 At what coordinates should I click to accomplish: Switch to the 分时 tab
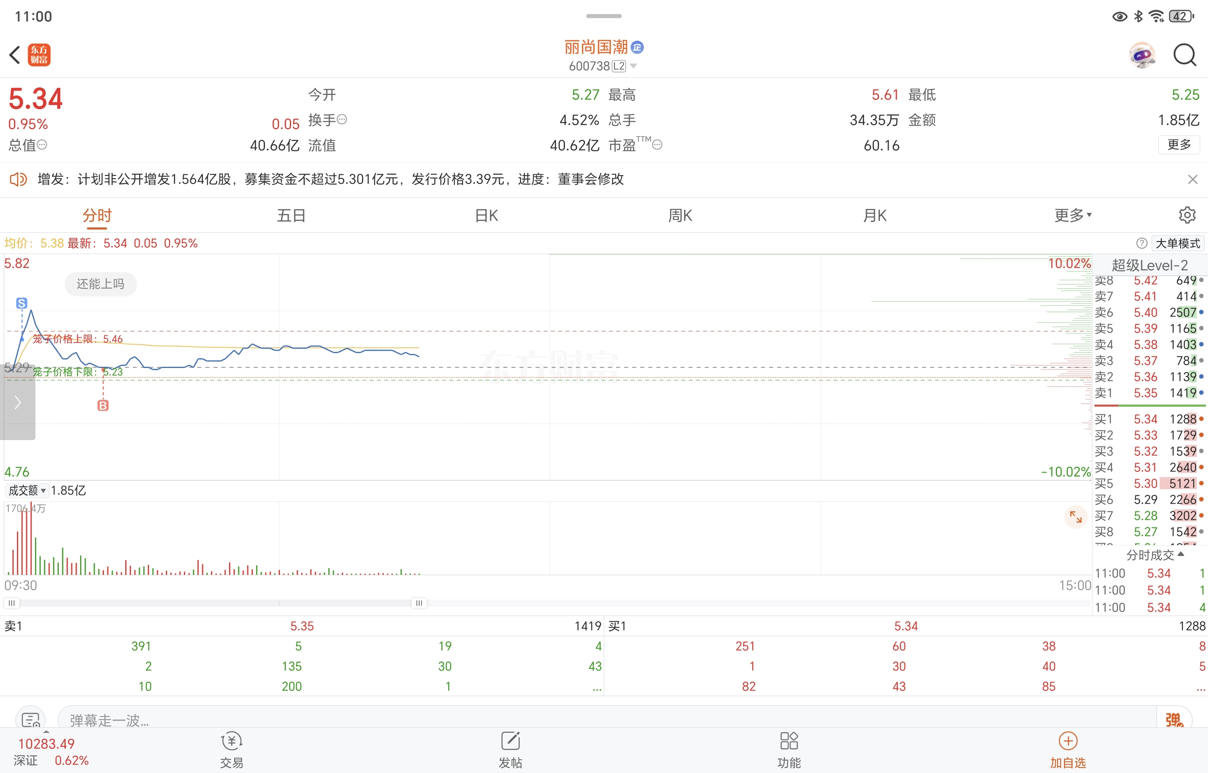click(x=97, y=215)
